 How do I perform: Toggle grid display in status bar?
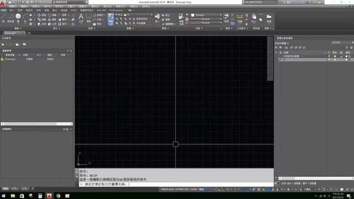pos(206,190)
